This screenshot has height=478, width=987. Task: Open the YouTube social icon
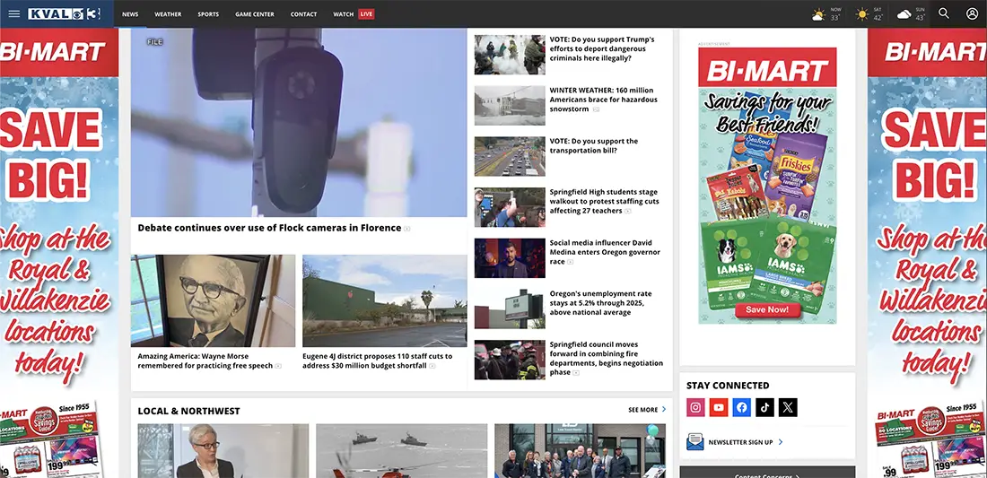click(718, 407)
